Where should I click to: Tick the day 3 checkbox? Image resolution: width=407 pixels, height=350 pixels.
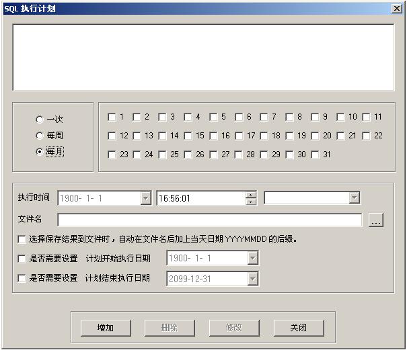click(x=162, y=117)
